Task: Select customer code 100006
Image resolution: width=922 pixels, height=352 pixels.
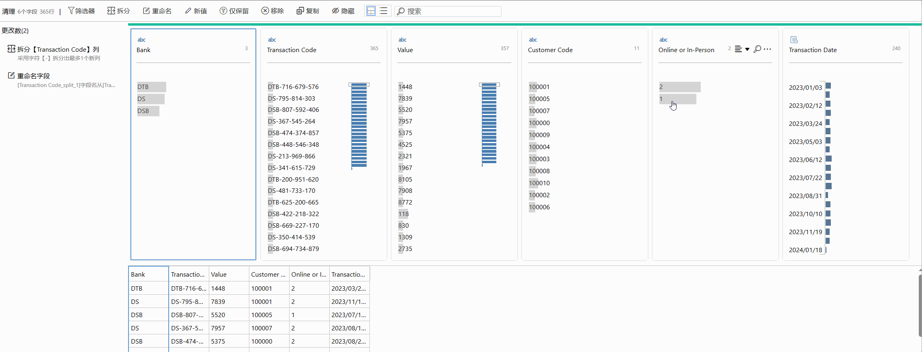Action: coord(539,207)
